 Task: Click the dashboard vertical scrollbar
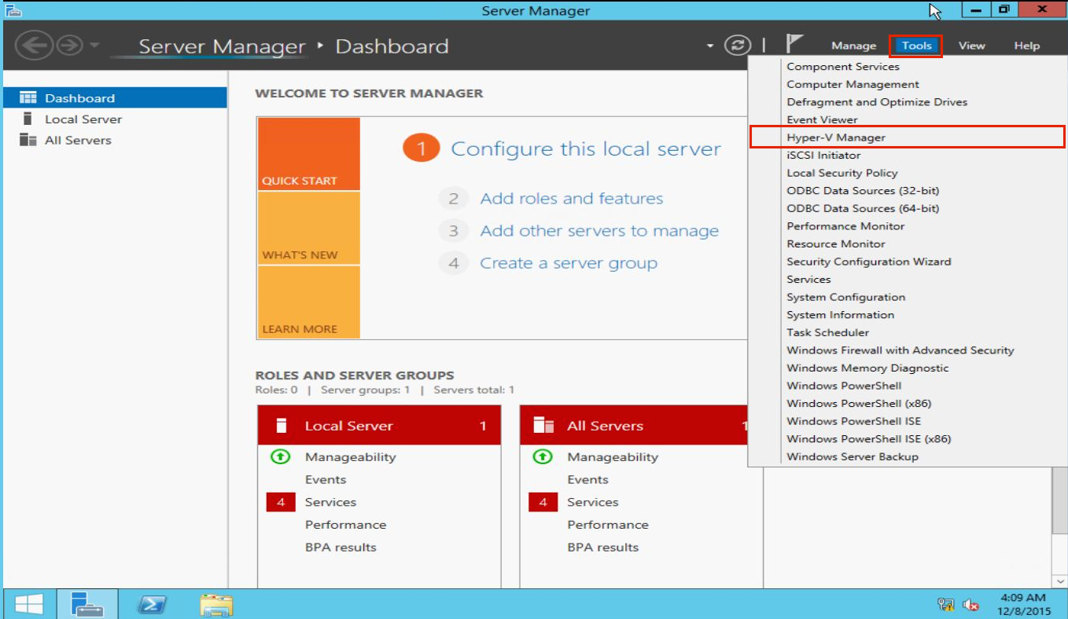[x=1059, y=503]
